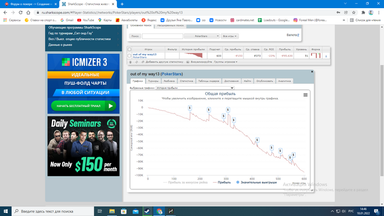Click the Windows taskbar search box
The image size is (384, 216).
click(x=53, y=211)
